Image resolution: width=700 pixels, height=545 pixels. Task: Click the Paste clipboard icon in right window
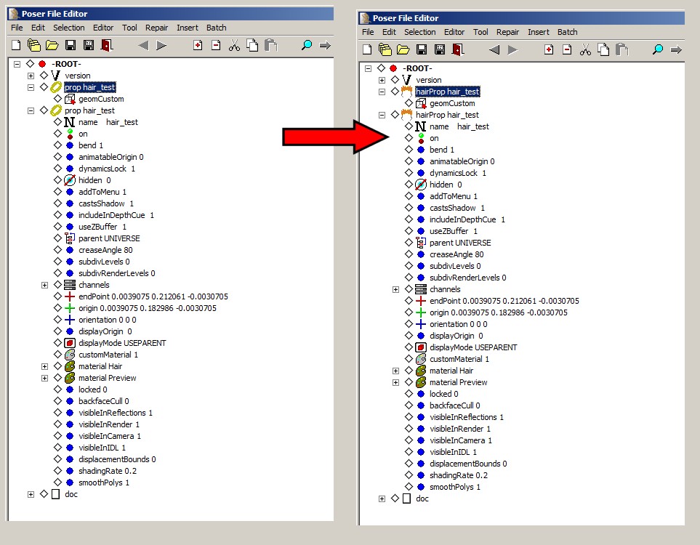coord(622,49)
